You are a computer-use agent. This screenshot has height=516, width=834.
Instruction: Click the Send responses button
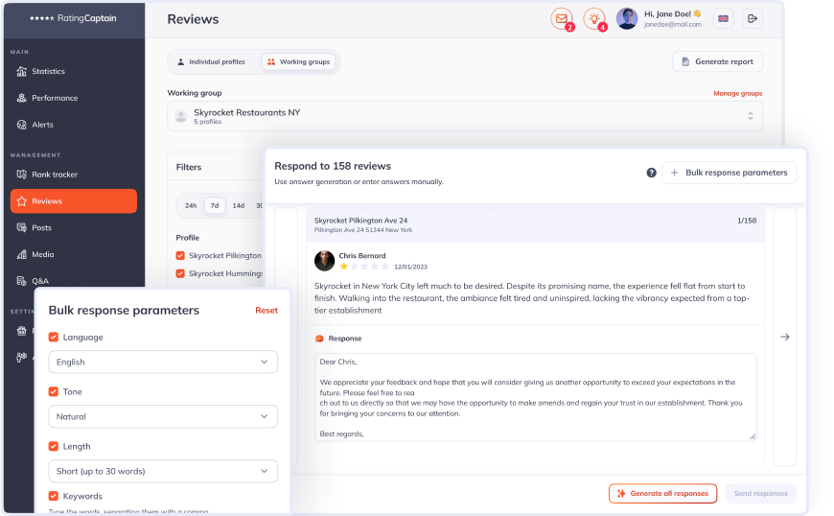click(760, 494)
